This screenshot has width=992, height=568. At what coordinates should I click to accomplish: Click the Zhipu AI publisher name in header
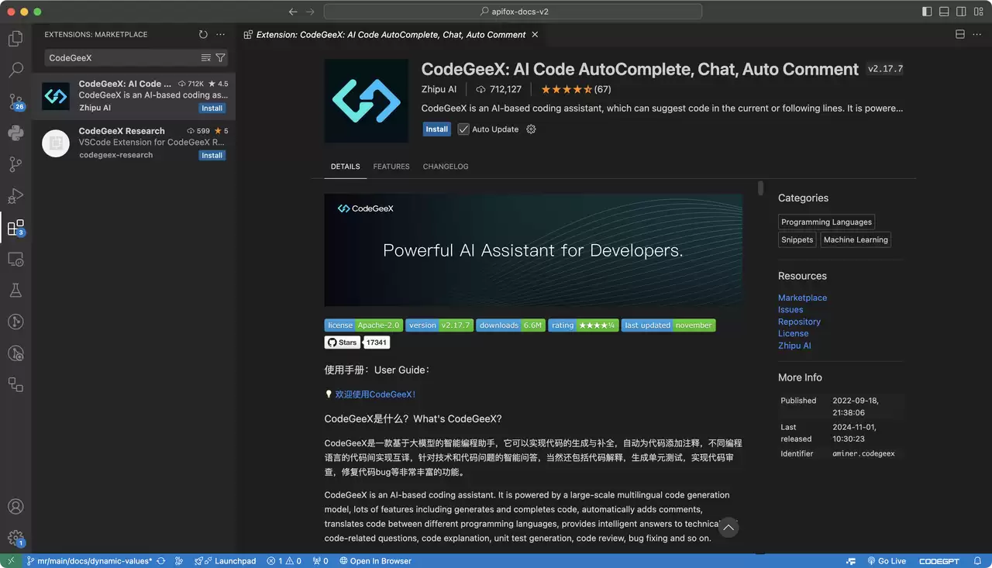[439, 89]
